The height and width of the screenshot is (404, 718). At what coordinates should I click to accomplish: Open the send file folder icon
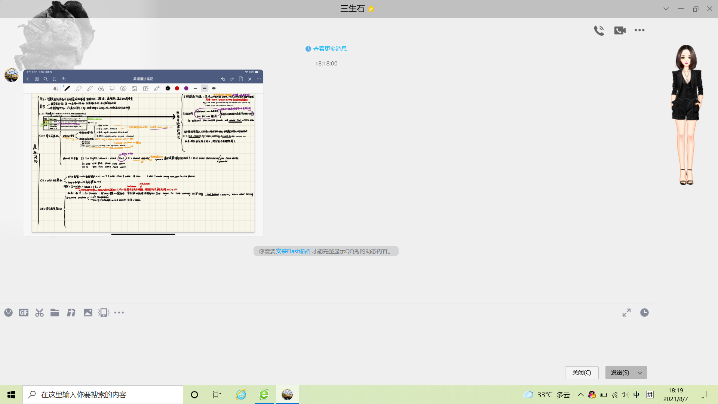coord(55,312)
